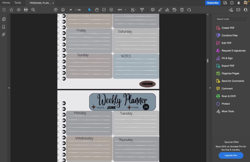Click the JUNE month text

111,108
